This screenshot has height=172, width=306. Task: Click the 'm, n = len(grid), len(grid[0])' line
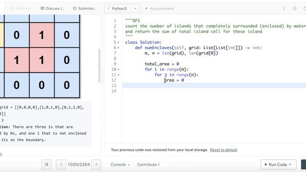tap(181, 53)
